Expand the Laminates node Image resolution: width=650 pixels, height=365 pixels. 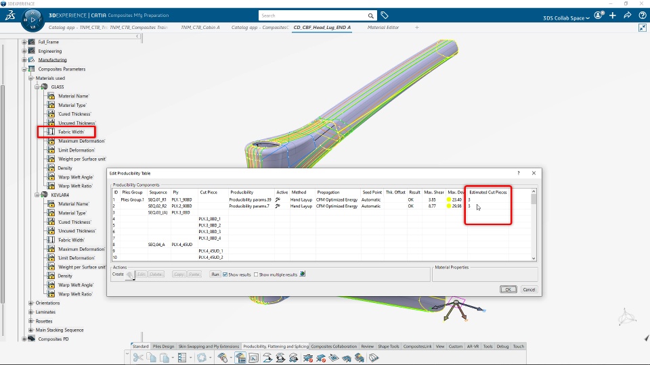(31, 312)
